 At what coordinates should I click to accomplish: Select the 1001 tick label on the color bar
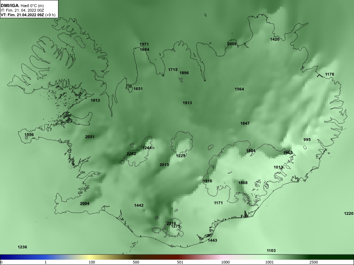click(x=269, y=262)
